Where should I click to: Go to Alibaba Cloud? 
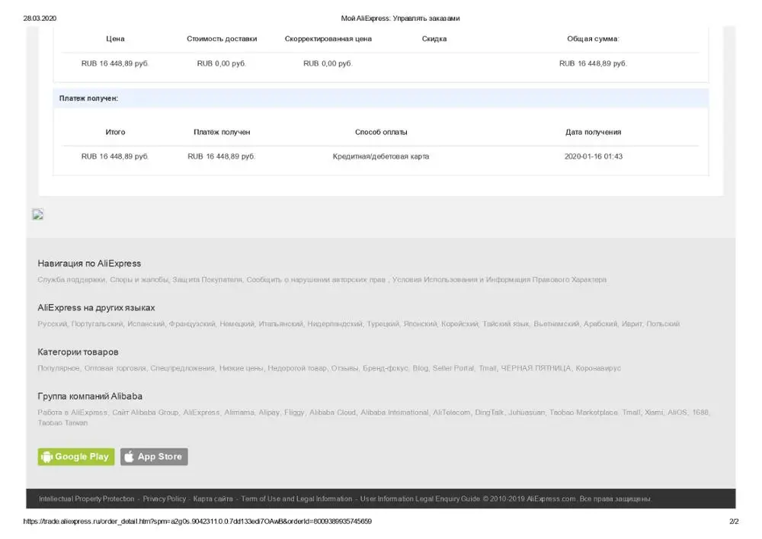[x=332, y=412]
